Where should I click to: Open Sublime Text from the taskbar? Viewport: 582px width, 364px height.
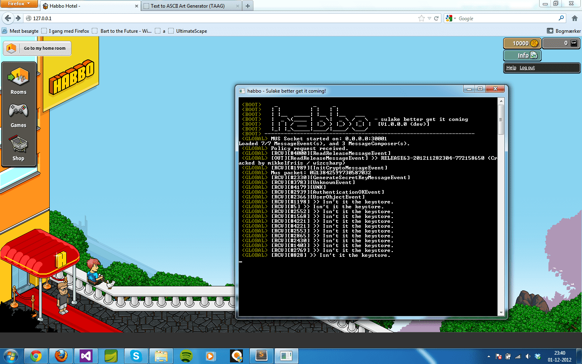(x=261, y=356)
